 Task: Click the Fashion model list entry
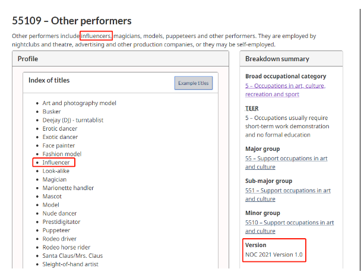click(x=62, y=154)
